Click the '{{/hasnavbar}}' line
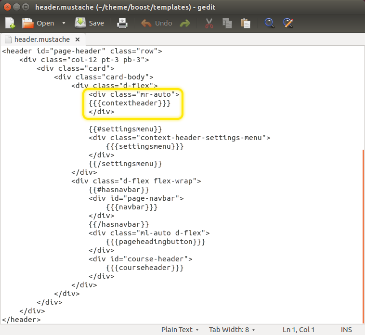Screen dimensions: 365x335 pyautogui.click(x=119, y=224)
